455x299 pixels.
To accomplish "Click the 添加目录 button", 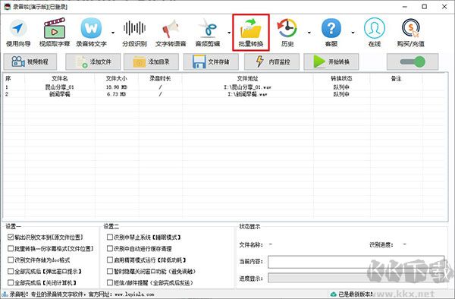I will click(x=151, y=61).
